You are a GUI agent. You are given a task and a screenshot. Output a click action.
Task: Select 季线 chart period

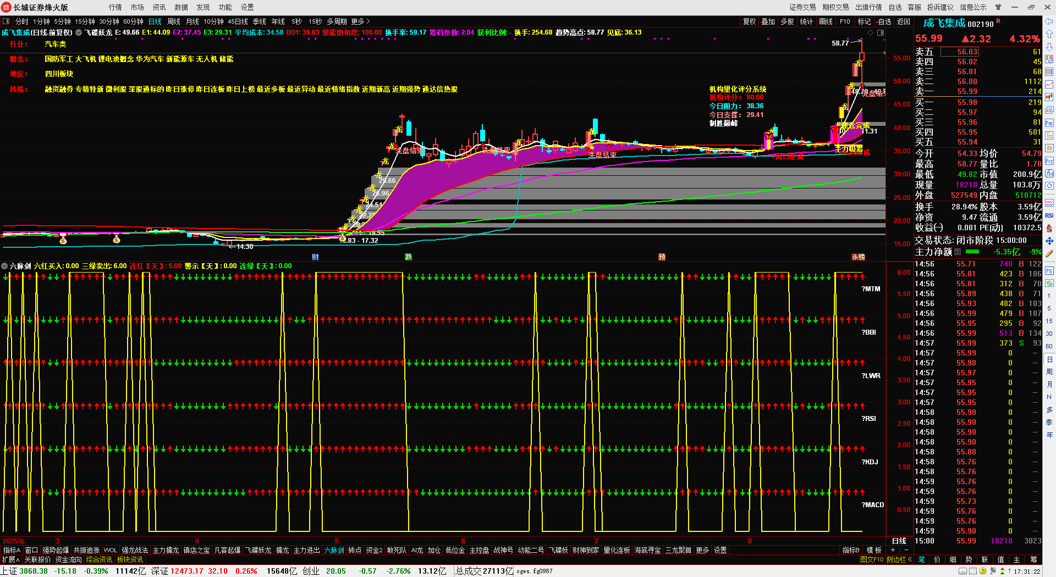coord(260,21)
